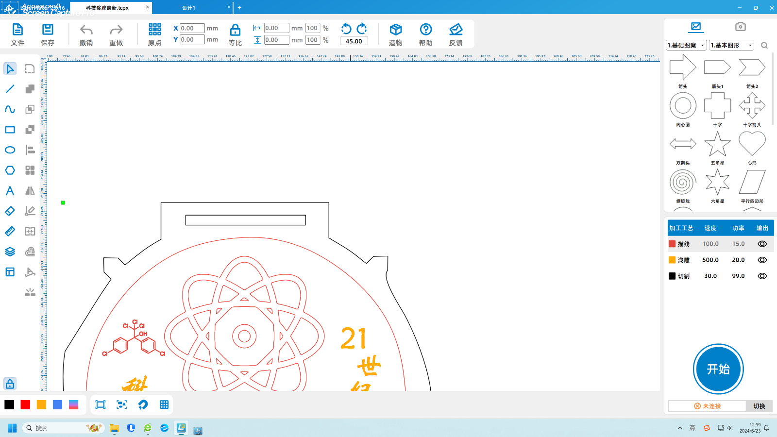Select the text tool in left toolbar
Screen dimensions: 777x437
tap(10, 191)
